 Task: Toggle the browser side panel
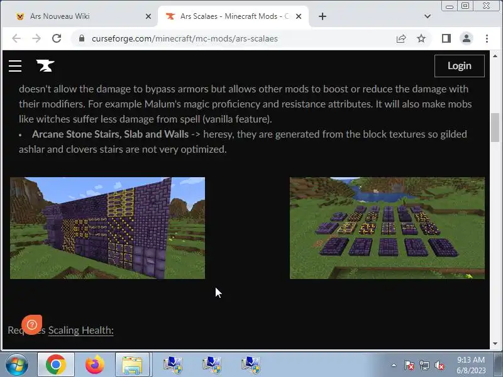446,38
